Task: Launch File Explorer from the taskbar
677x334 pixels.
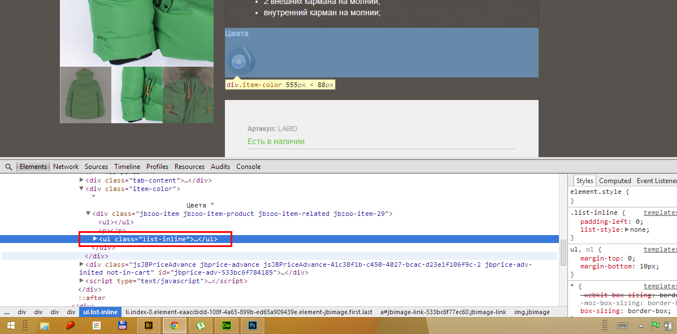Action: [x=45, y=326]
